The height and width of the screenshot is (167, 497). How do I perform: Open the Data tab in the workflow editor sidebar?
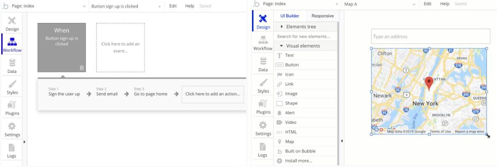(12, 66)
